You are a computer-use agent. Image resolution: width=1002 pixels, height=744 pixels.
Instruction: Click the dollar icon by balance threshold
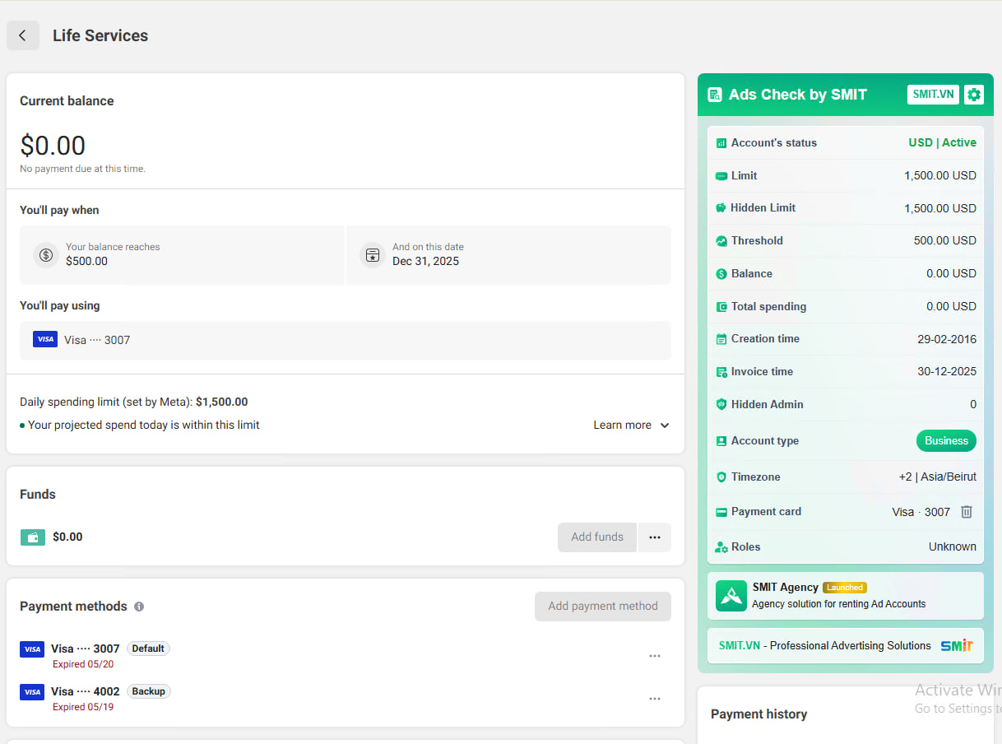pyautogui.click(x=46, y=255)
